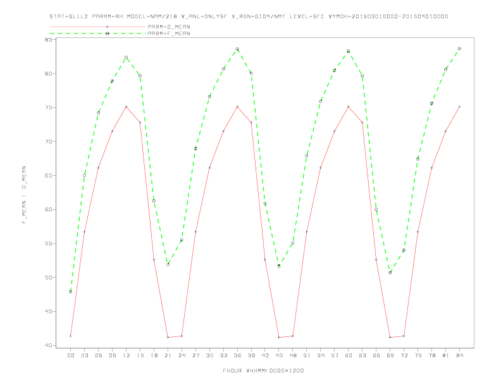Click the green F_MEAN peak marker at hour 36
The image size is (501, 387).
(237, 49)
